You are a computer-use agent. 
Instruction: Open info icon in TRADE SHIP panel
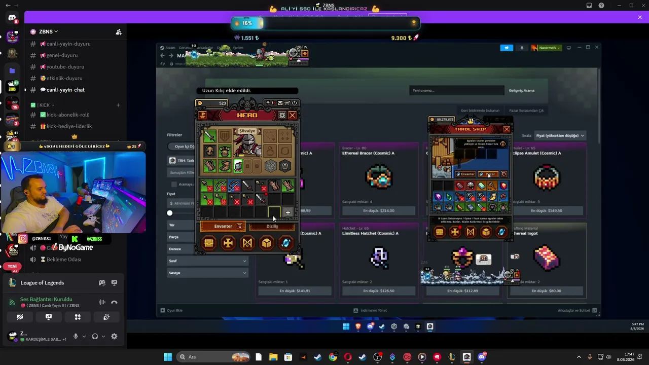(x=502, y=144)
